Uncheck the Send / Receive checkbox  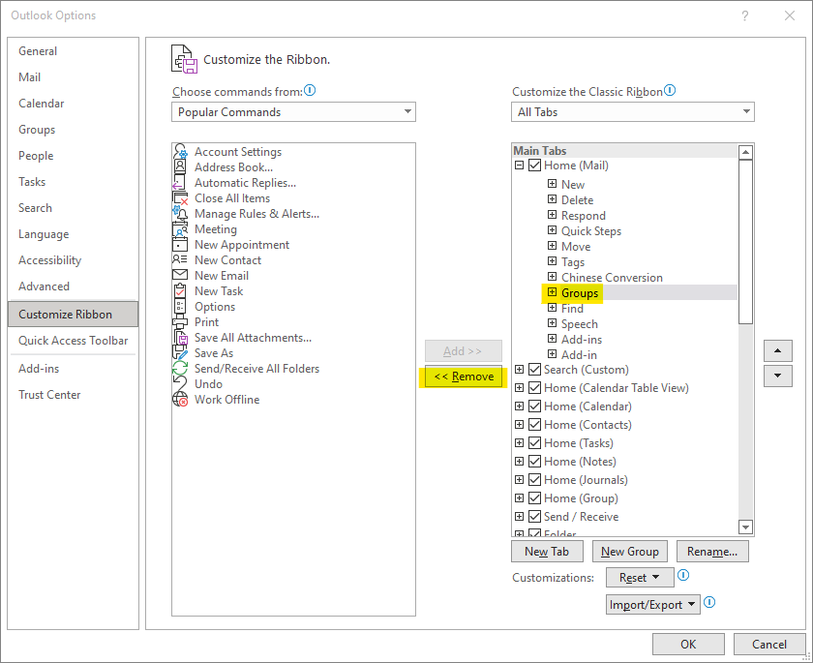coord(534,517)
